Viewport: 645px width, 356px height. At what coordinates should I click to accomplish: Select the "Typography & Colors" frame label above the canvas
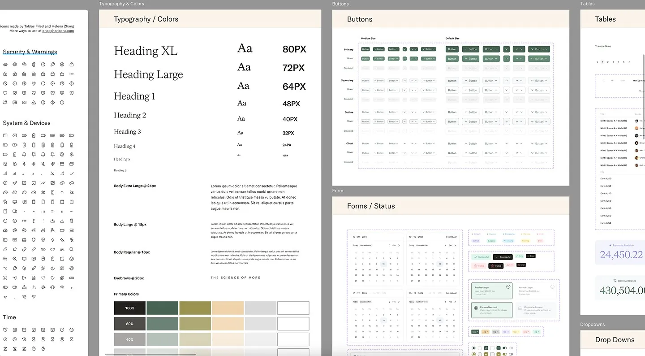pos(122,4)
